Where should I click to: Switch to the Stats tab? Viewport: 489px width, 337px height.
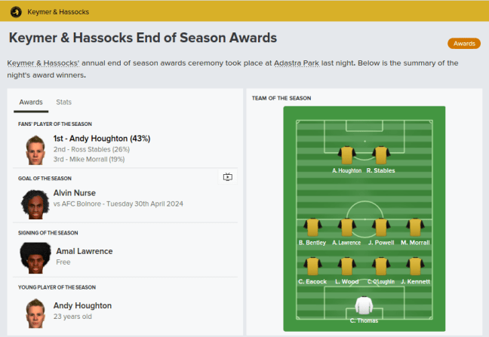(63, 102)
